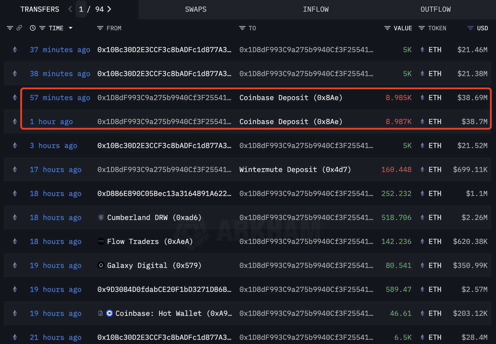Open the 3 hours ago transaction link
Viewport: 496px width, 344px height.
53,145
